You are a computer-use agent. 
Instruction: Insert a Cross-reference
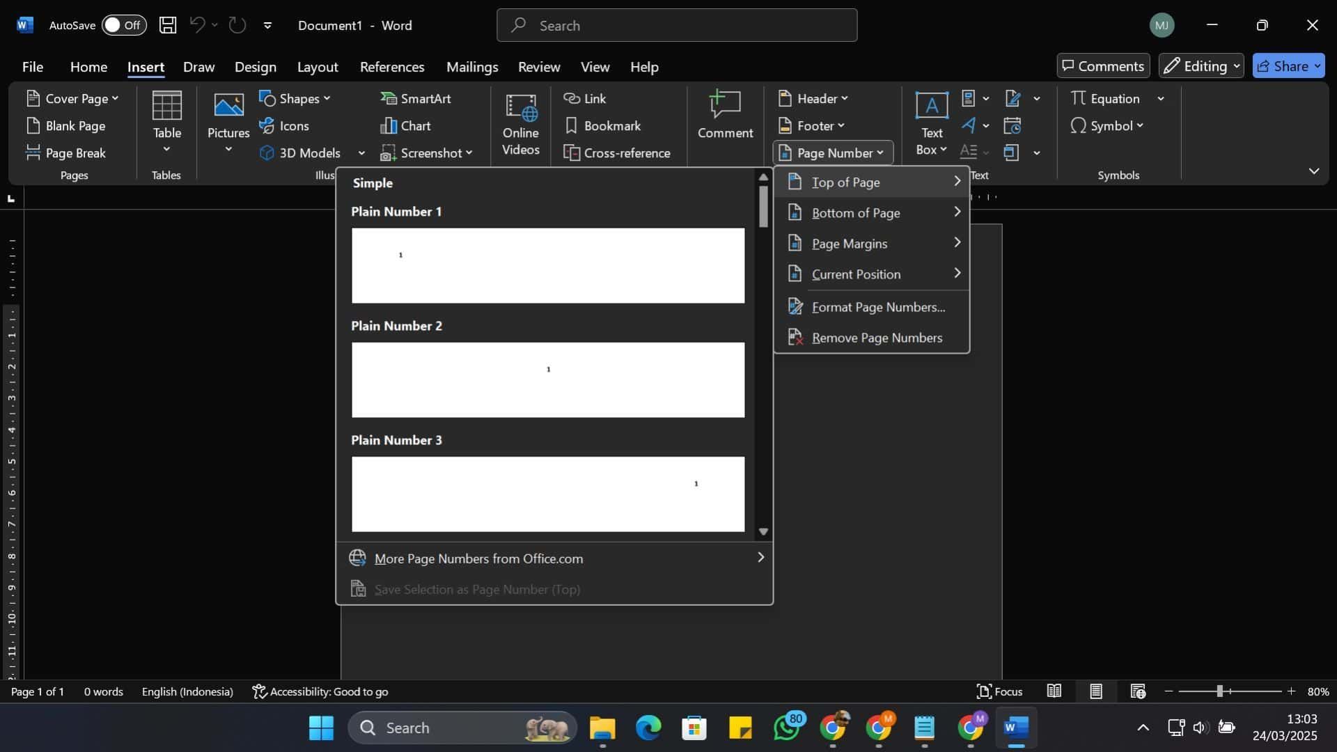(x=617, y=152)
